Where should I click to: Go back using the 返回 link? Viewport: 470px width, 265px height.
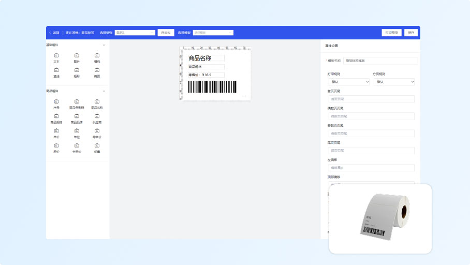point(54,33)
